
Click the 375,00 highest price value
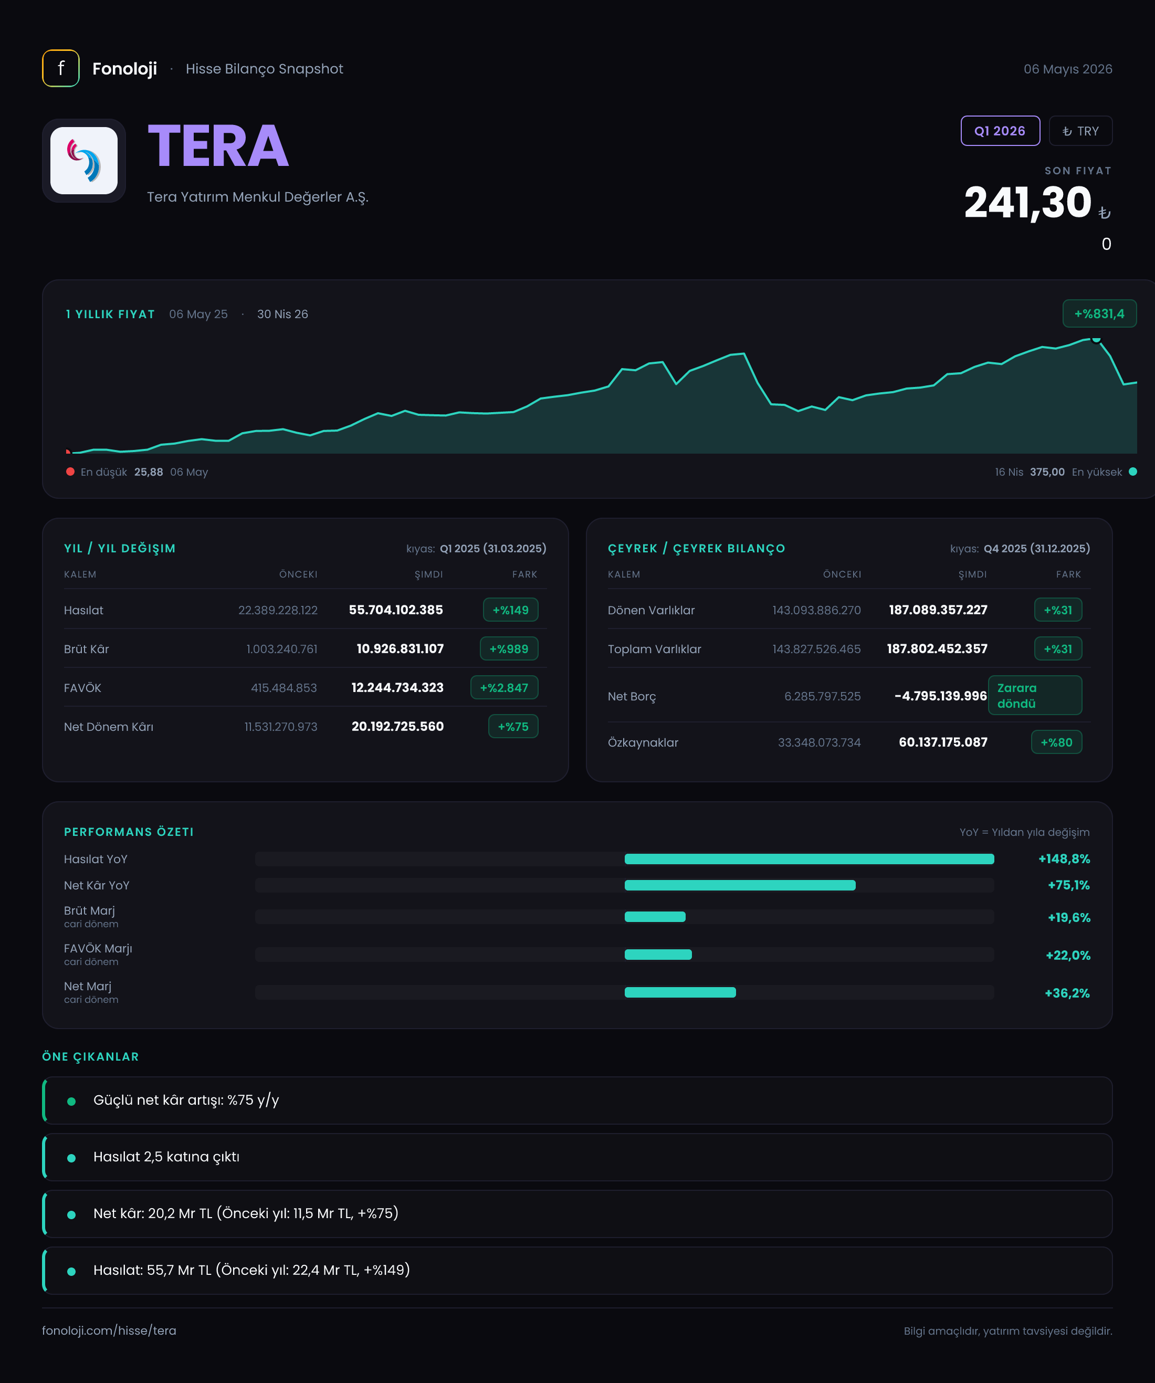click(1047, 472)
